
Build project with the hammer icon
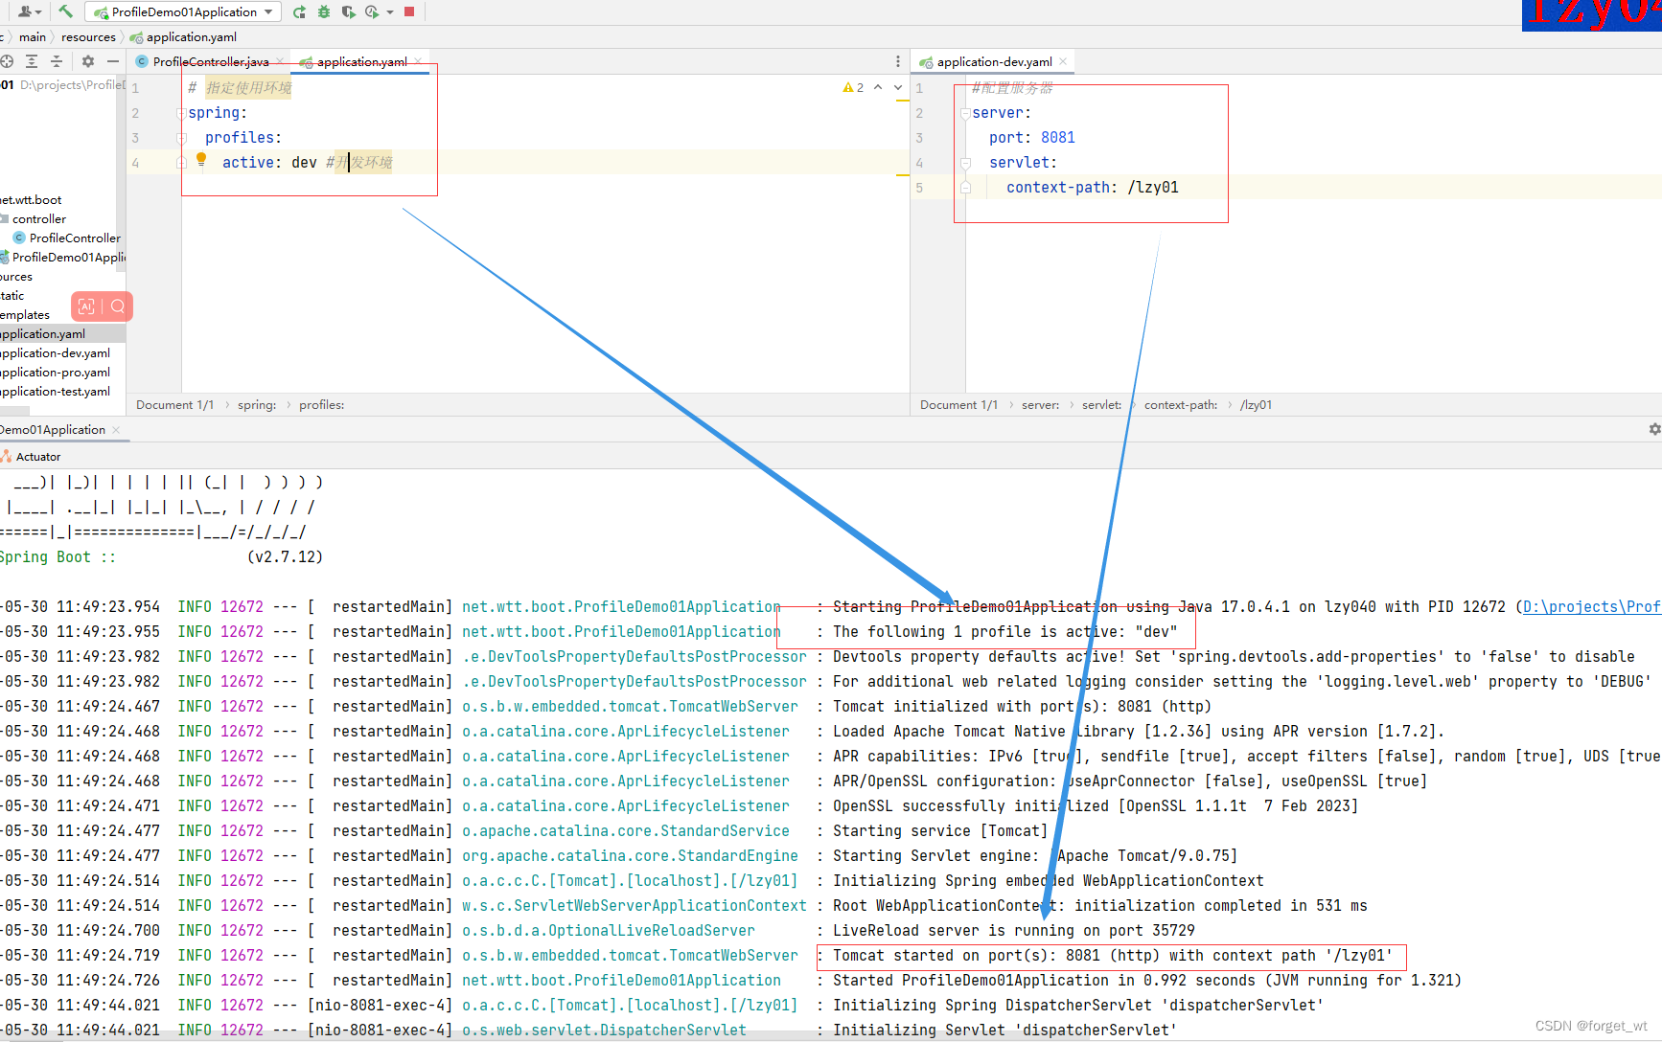pyautogui.click(x=65, y=11)
